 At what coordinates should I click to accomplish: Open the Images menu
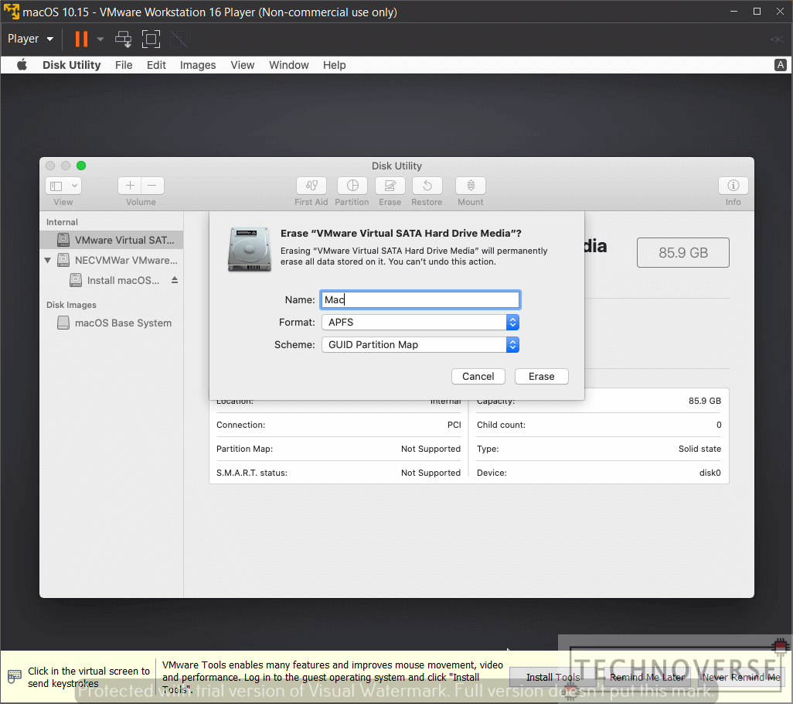[198, 65]
